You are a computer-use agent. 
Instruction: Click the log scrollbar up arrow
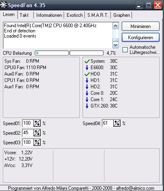(116, 26)
